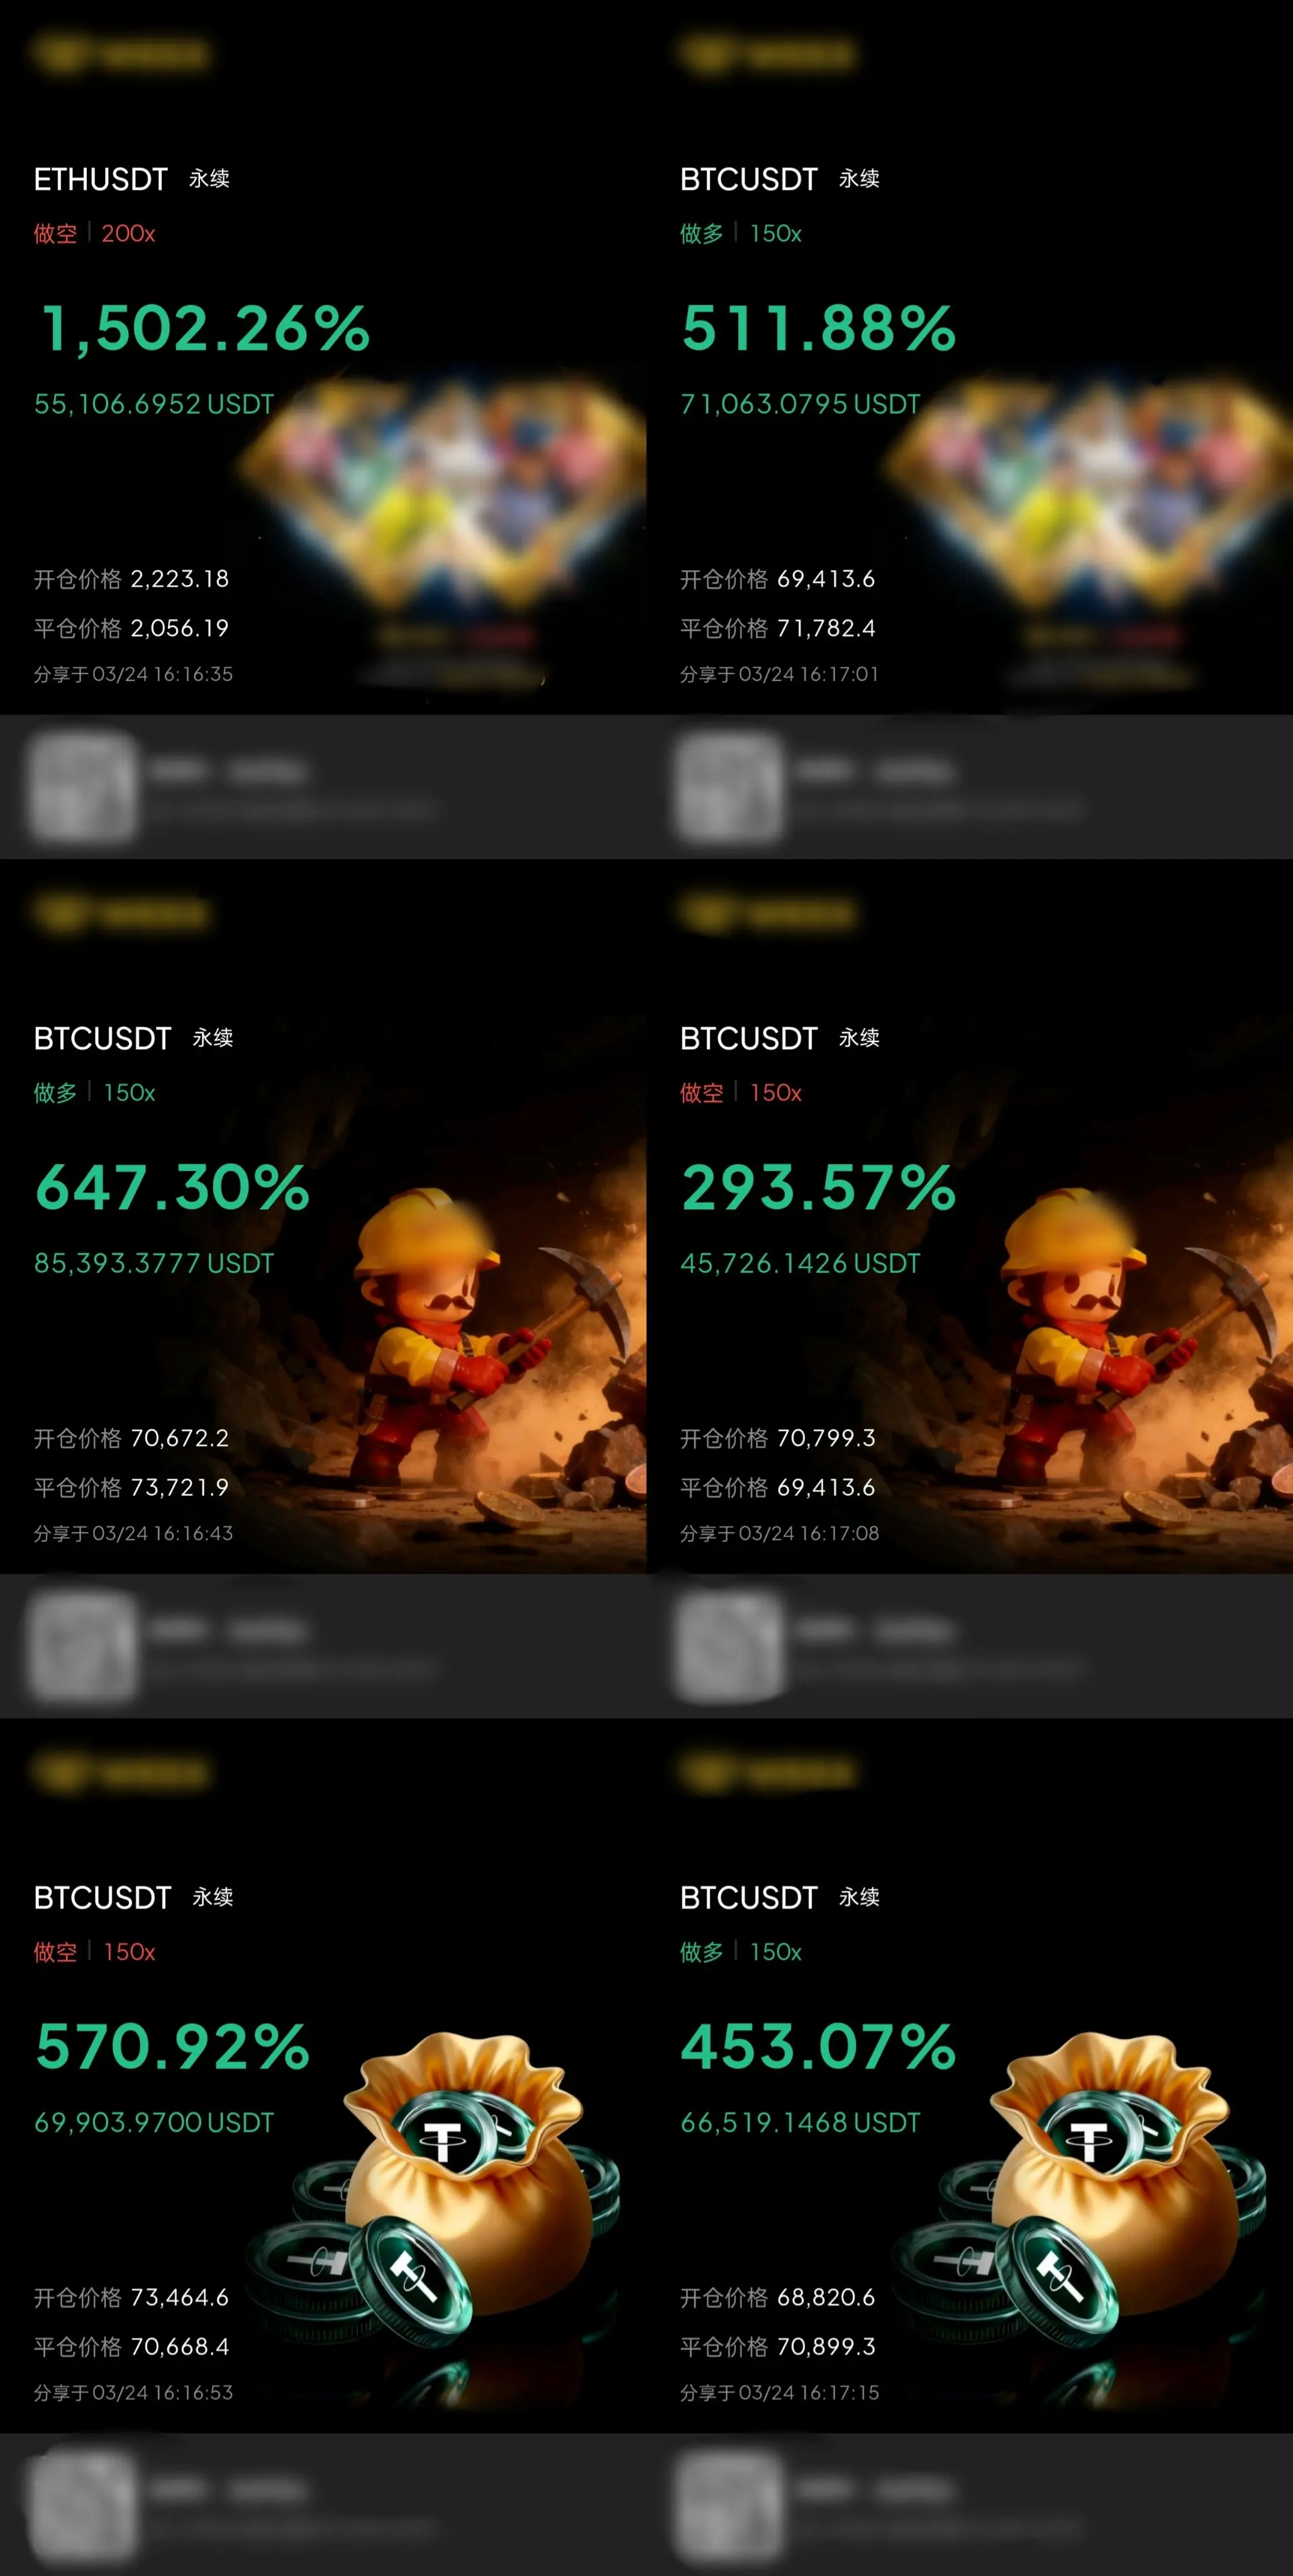Viewport: 1293px width, 2576px height.
Task: Click the QR code below the 511.88% card
Action: click(729, 786)
